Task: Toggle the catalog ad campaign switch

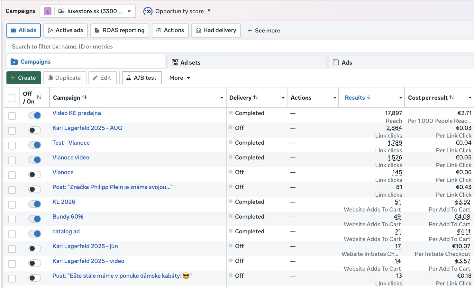Action: 35,234
